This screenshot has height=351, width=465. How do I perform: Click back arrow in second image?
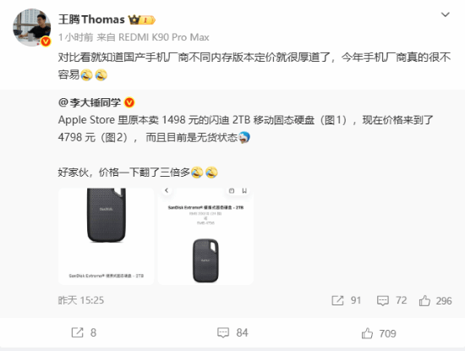point(167,190)
